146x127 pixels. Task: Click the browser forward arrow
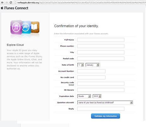pos(6,3)
